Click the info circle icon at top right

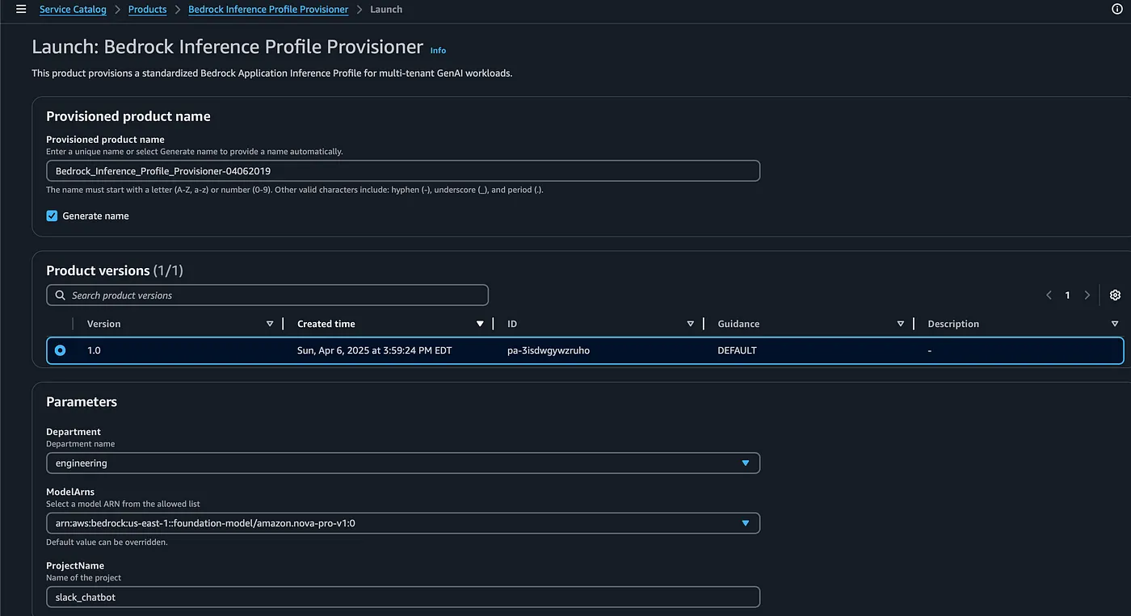click(1117, 10)
